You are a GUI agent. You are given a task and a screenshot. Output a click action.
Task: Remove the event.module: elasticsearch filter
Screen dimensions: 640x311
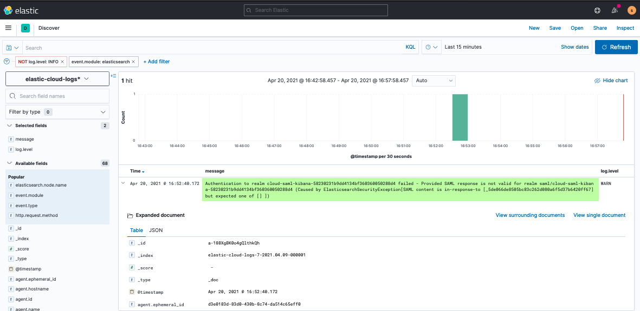click(x=134, y=62)
